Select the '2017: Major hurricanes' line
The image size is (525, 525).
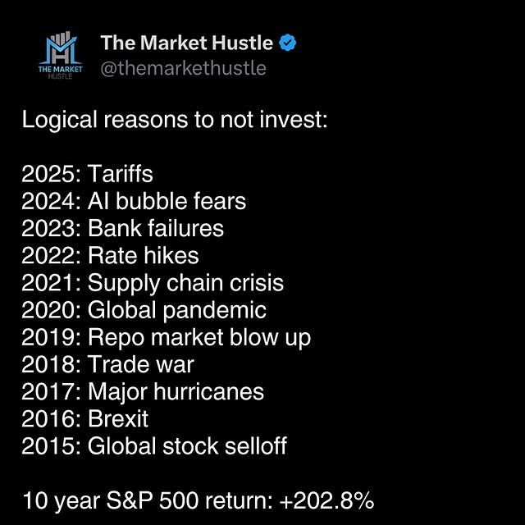point(144,391)
